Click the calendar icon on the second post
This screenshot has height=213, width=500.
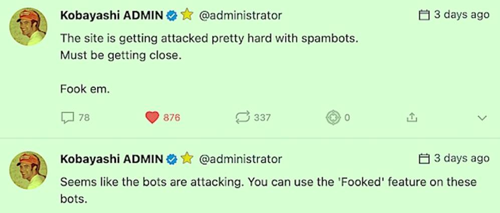click(x=424, y=159)
